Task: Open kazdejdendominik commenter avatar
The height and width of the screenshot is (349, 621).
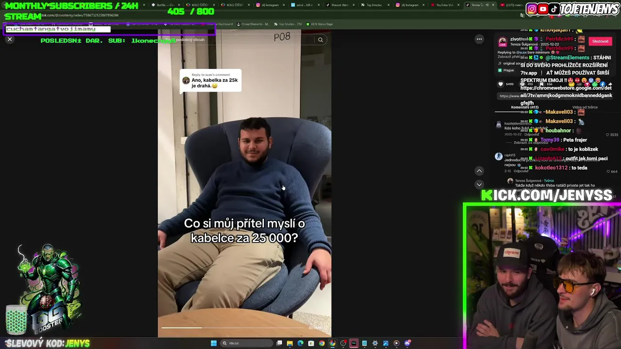Action: click(499, 125)
